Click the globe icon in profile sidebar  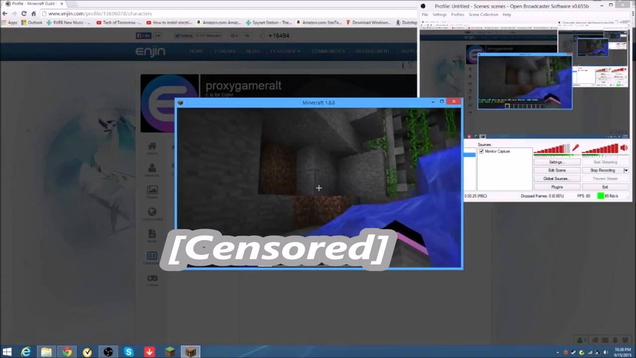click(152, 211)
